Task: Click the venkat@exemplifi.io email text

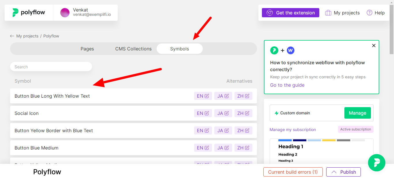Action: (x=92, y=15)
